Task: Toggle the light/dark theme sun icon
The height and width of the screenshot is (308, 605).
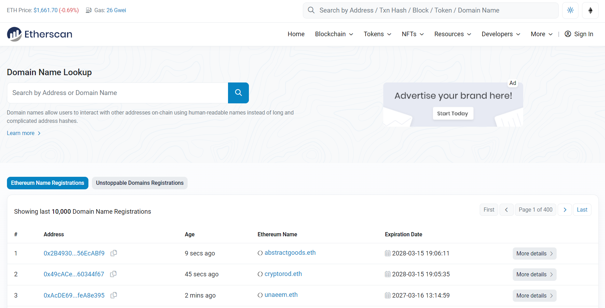Action: (x=570, y=10)
